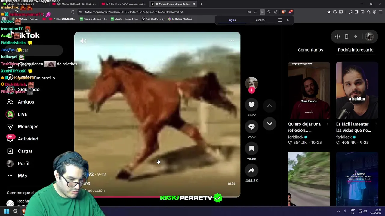Open a new browser tab
The height and width of the screenshot is (216, 385).
[201, 4]
